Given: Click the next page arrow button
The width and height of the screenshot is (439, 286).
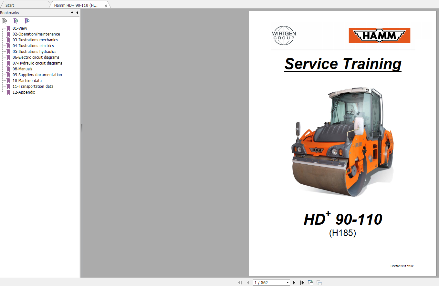Looking at the screenshot, I should click(294, 282).
